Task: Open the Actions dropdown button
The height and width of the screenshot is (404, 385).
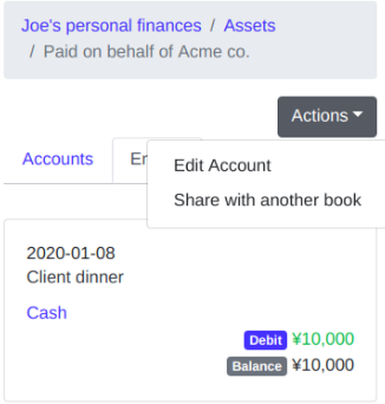Action: click(327, 117)
